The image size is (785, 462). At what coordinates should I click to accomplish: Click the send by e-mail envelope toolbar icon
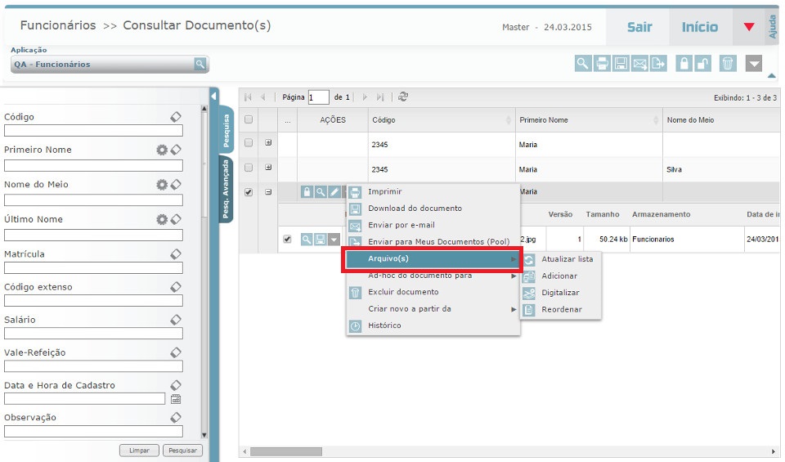point(640,64)
